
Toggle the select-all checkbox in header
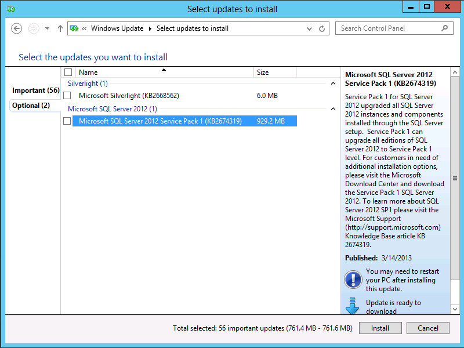tap(68, 72)
